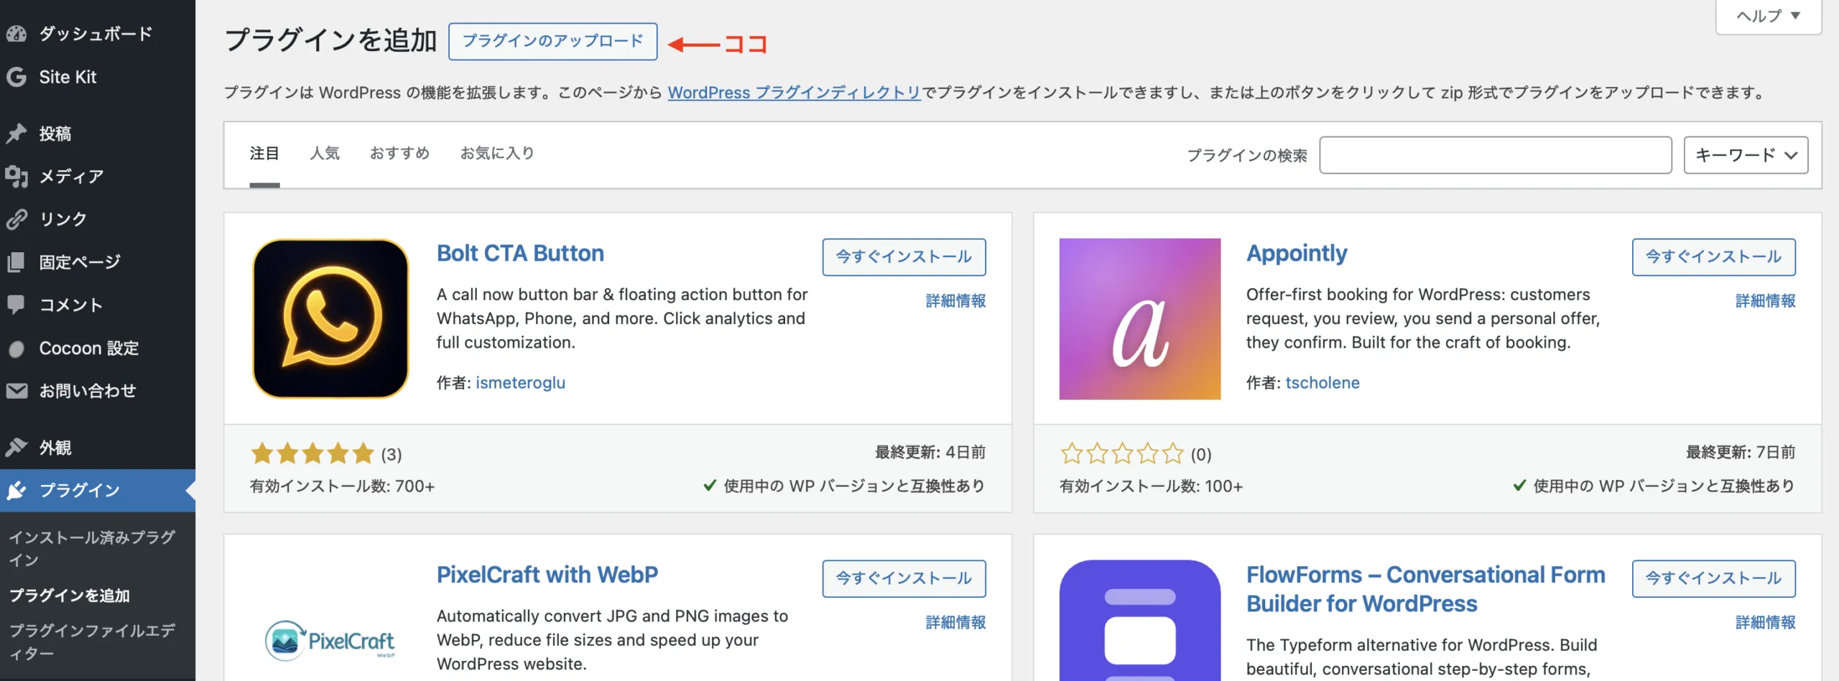The width and height of the screenshot is (1839, 681).
Task: Click the PixelCraft with WebP title link
Action: tap(547, 575)
